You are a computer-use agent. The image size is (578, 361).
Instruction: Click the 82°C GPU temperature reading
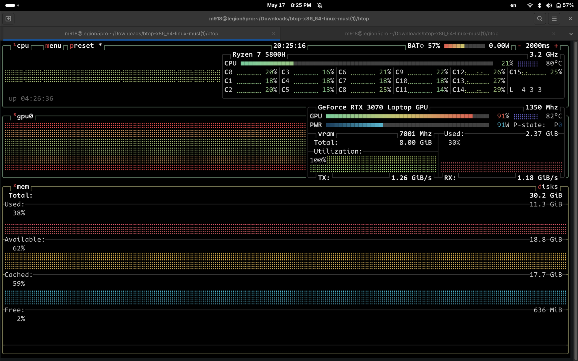[554, 116]
